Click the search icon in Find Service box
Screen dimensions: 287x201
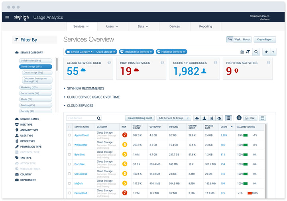point(99,118)
